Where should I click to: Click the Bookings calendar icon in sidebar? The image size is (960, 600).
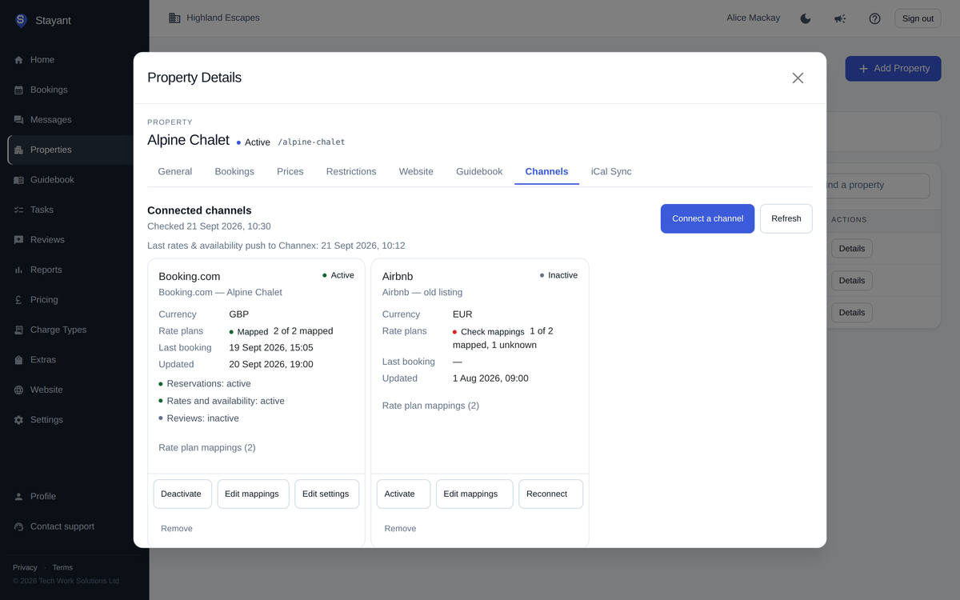pos(18,90)
